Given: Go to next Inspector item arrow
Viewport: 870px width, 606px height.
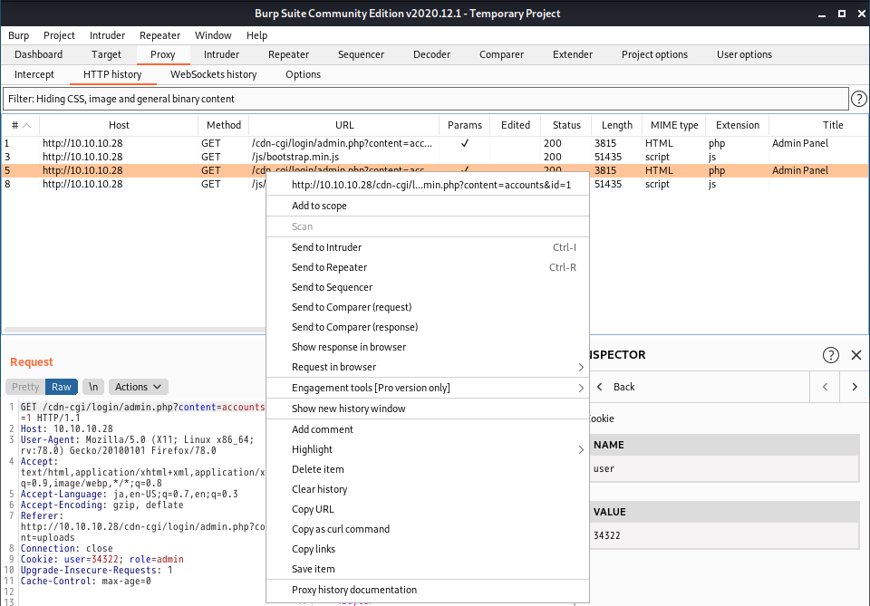Looking at the screenshot, I should 854,387.
